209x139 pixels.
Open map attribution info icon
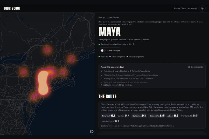tap(92, 131)
